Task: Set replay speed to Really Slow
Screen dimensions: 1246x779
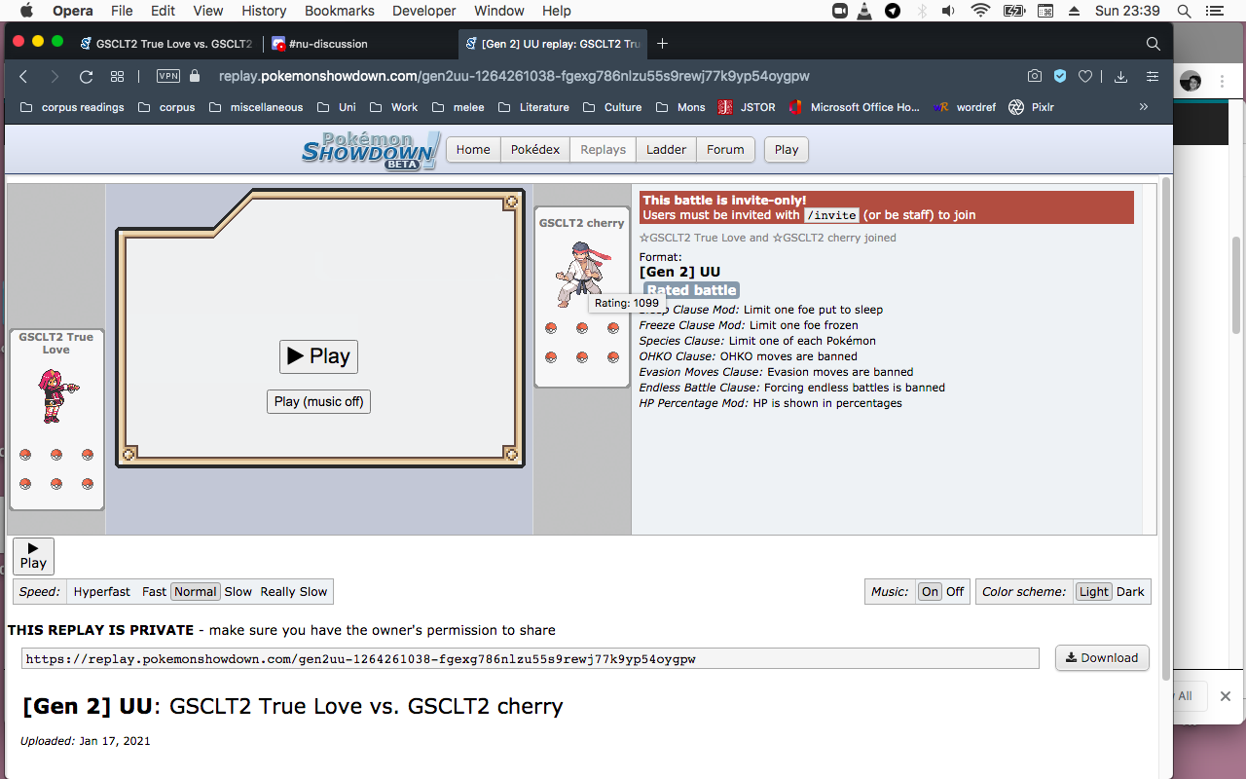Action: click(294, 591)
